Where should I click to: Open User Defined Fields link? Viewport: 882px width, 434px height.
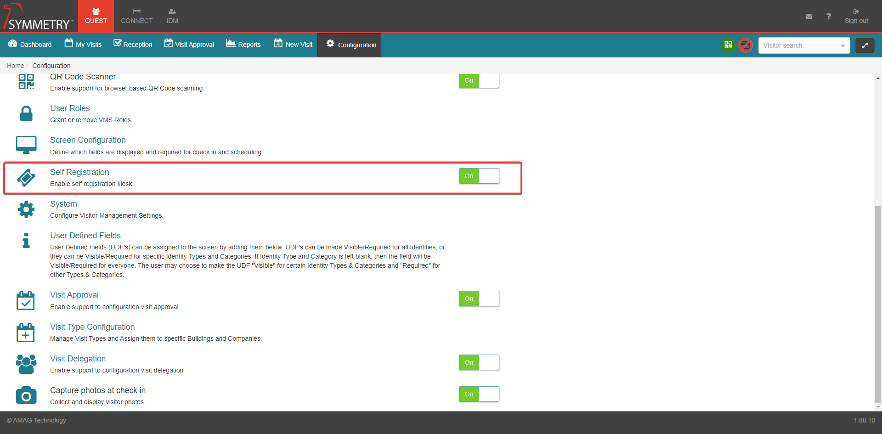tap(85, 236)
